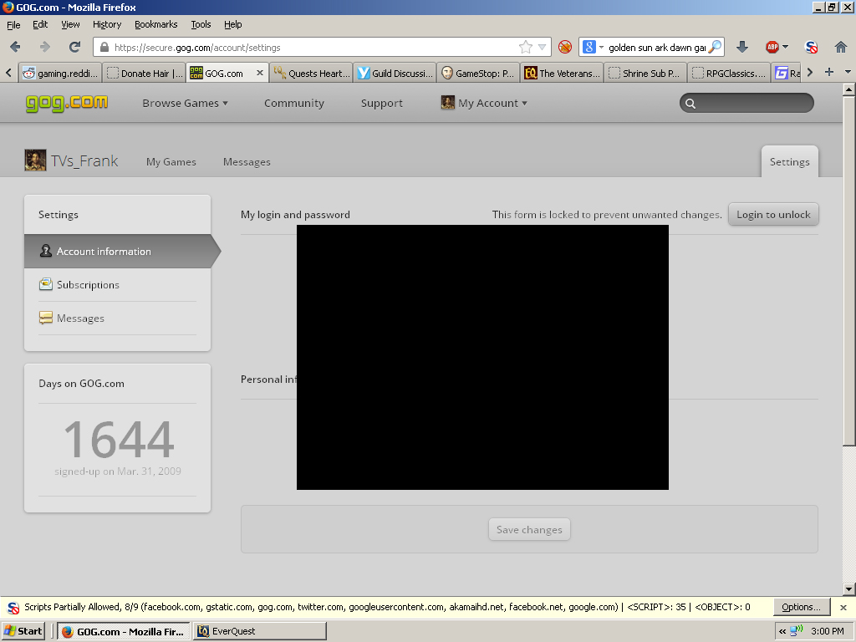
Task: Click scrollbar down arrow
Action: tap(848, 589)
